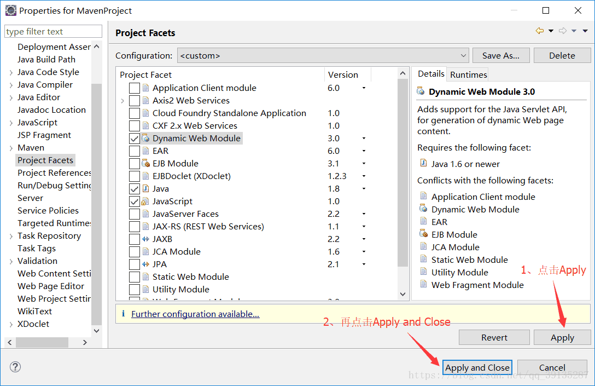Open the Configuration combo box
This screenshot has height=386, width=595.
(x=323, y=55)
